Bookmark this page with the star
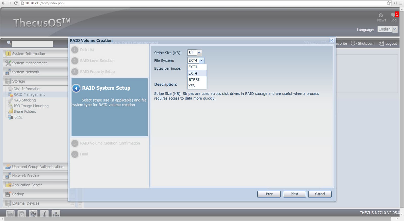Viewport: 404px width, 221px height. pos(389,3)
